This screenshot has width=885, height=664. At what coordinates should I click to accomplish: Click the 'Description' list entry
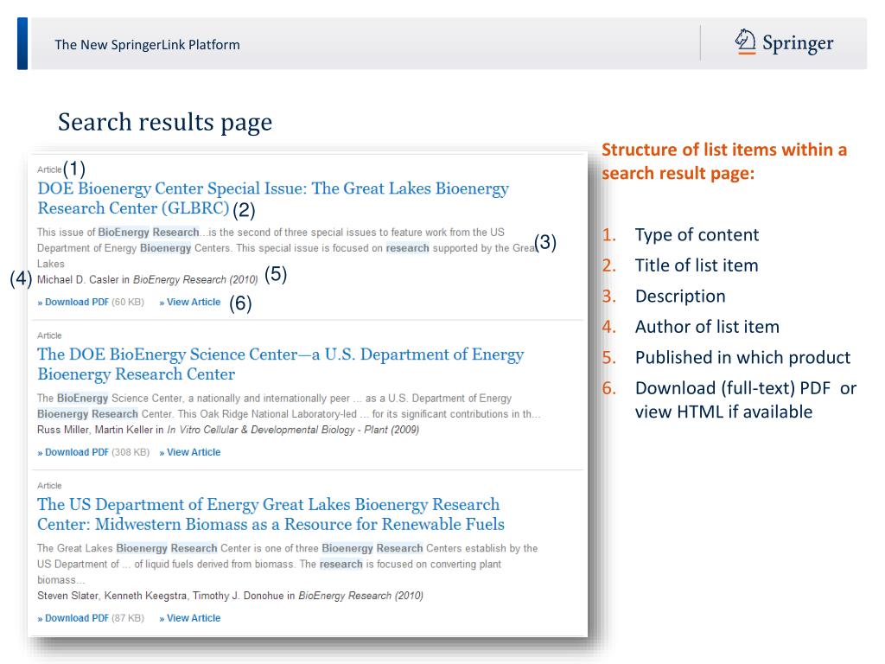pos(680,297)
